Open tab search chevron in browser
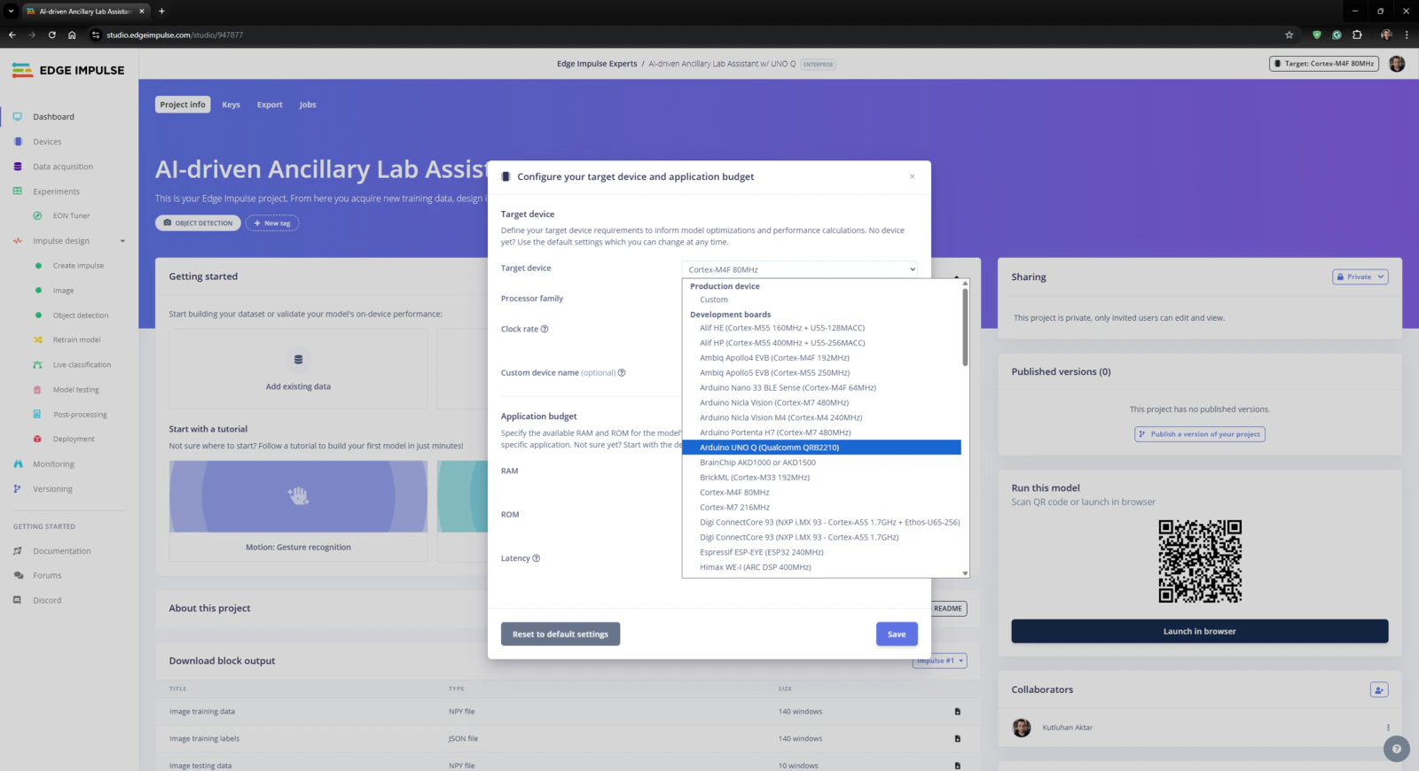This screenshot has width=1419, height=771. 12,12
